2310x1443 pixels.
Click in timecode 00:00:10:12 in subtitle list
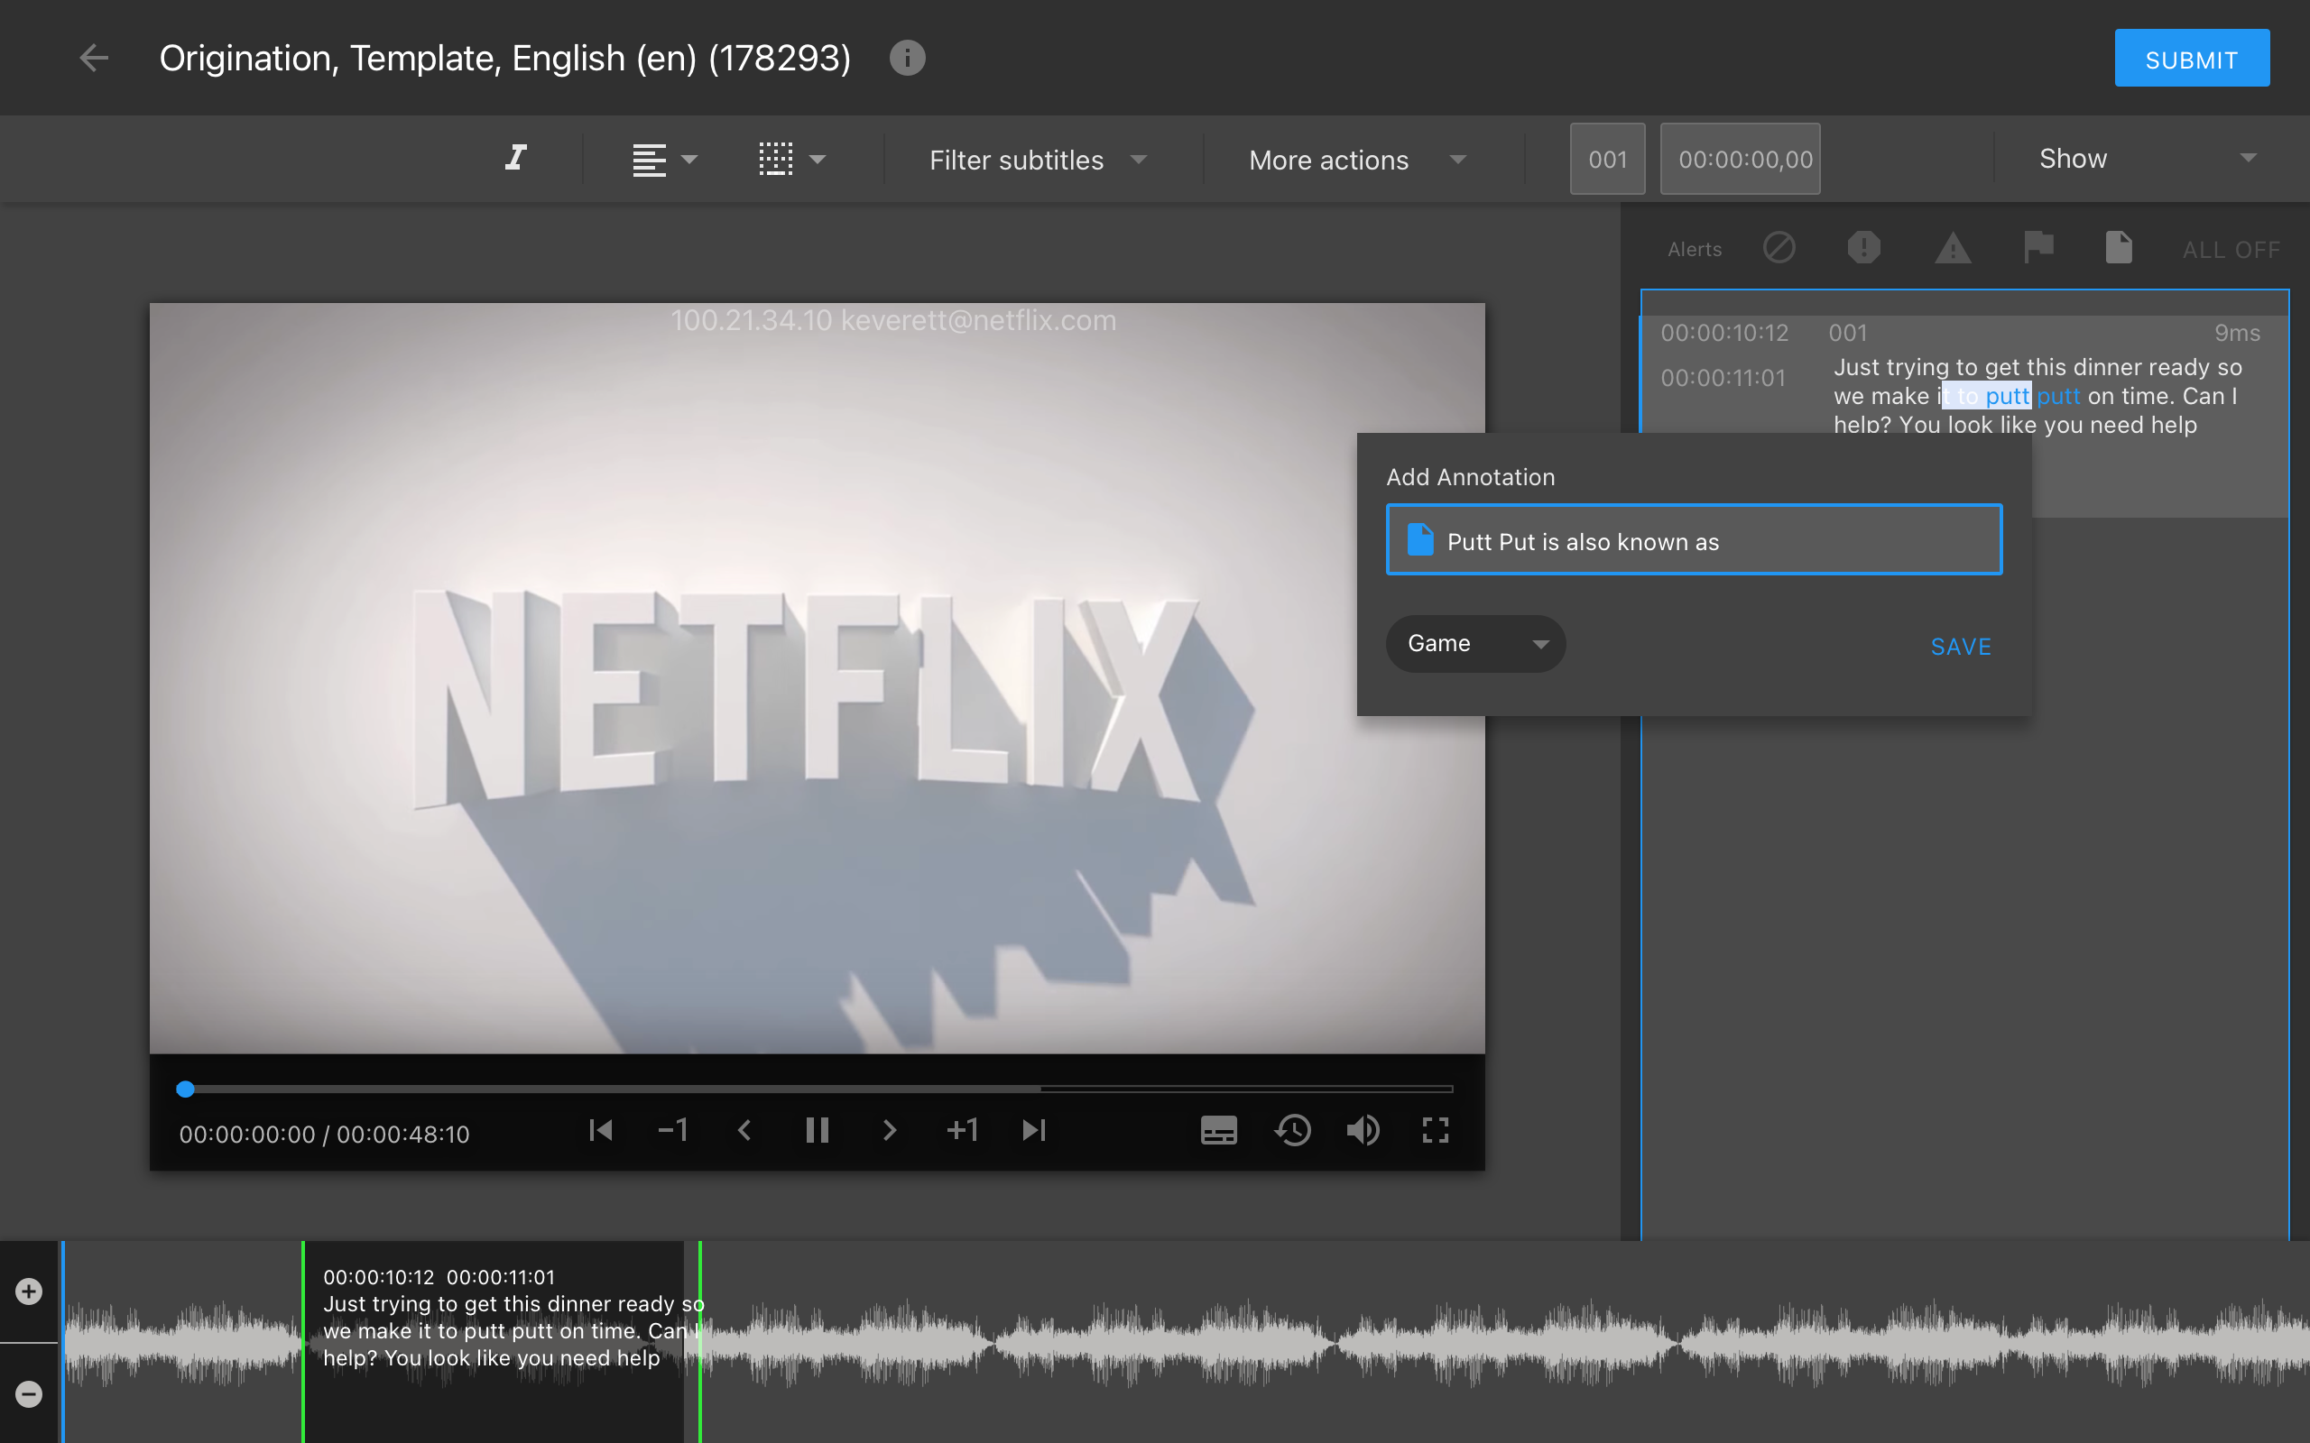click(x=1723, y=333)
